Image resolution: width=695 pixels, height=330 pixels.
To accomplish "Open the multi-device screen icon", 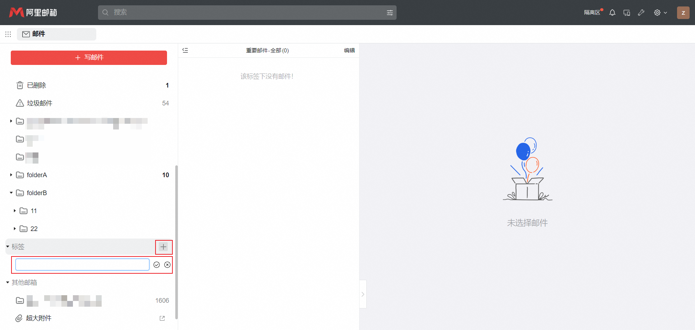I will pos(627,13).
